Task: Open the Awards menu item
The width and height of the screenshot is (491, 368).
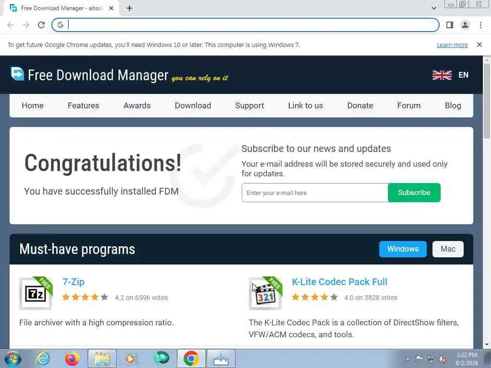Action: click(x=137, y=105)
